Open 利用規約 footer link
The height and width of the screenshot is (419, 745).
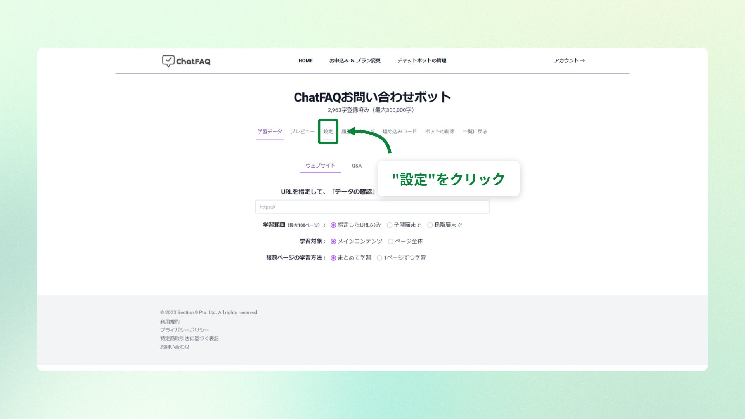(170, 322)
